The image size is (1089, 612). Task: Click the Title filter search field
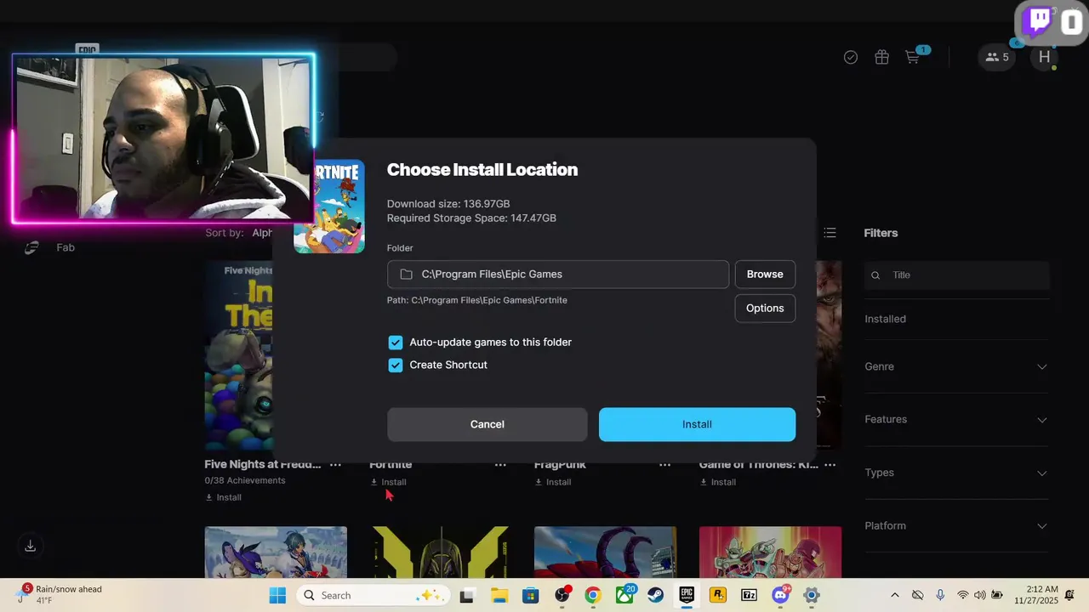[x=957, y=275]
